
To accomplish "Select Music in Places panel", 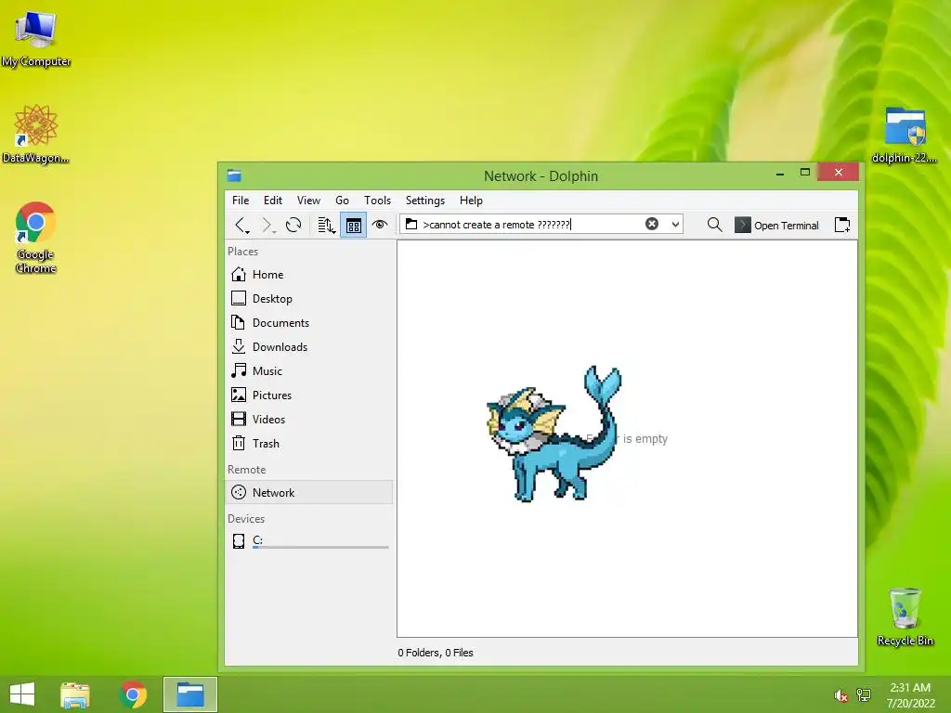I will tap(309, 371).
